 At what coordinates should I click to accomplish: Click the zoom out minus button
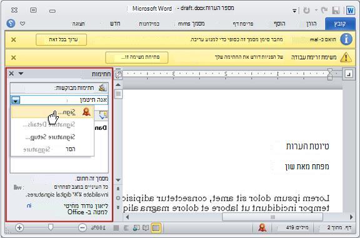[82, 227]
